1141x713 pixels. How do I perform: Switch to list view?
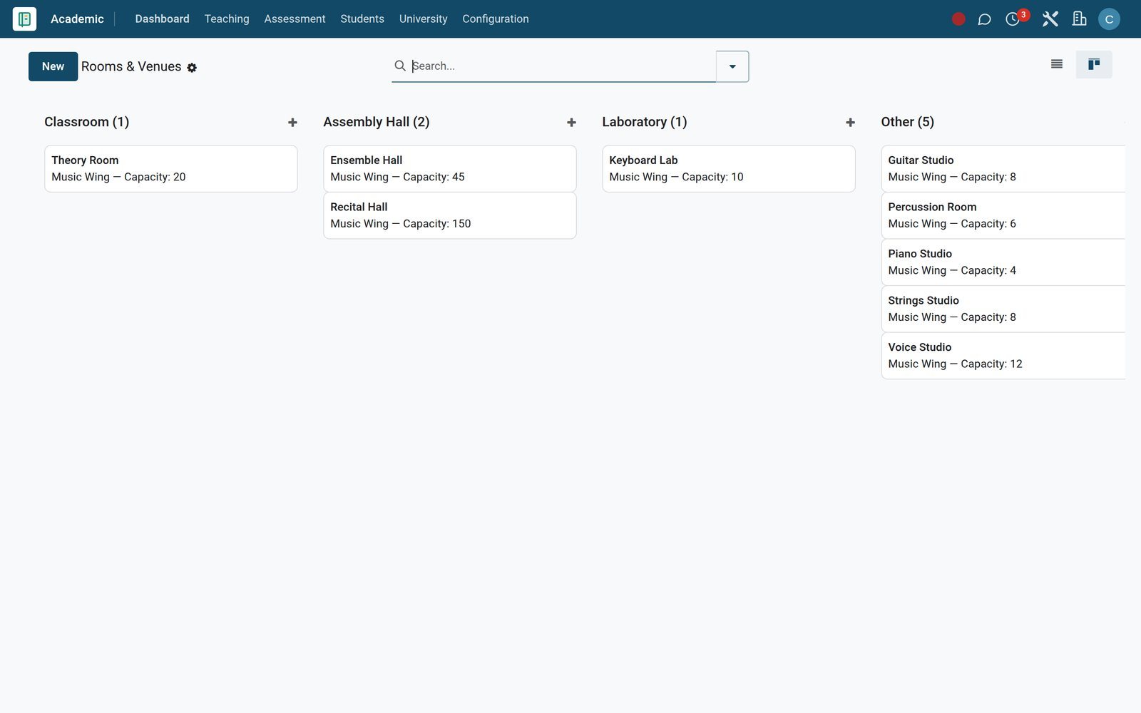click(x=1057, y=64)
